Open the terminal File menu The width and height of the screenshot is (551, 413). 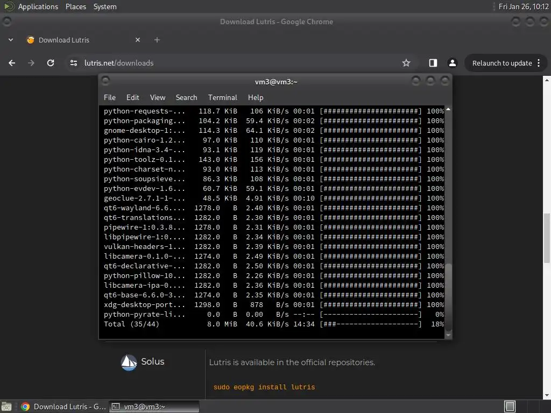(110, 98)
